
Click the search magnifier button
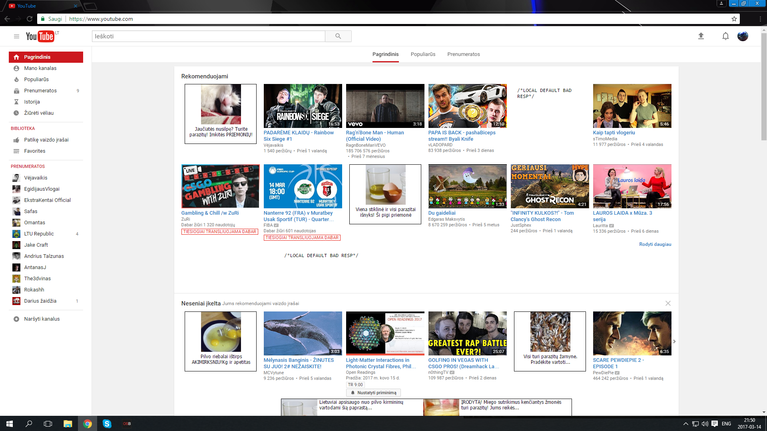pos(338,36)
